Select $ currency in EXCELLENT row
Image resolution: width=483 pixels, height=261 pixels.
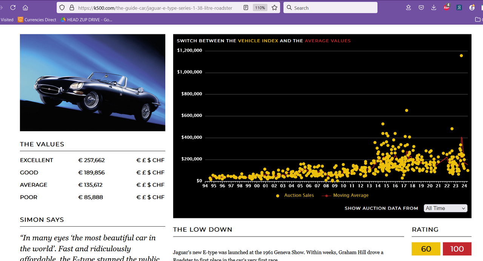[x=149, y=160]
